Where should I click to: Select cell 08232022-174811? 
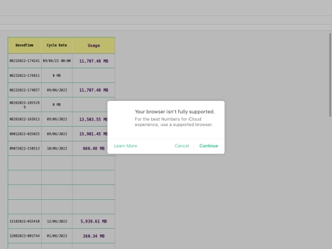(25, 76)
